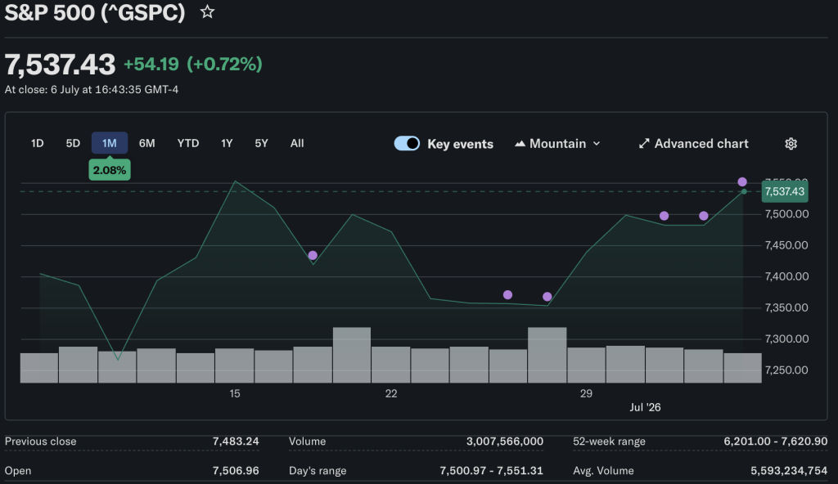Click the mountain chart type icon
The image size is (838, 484).
click(520, 144)
